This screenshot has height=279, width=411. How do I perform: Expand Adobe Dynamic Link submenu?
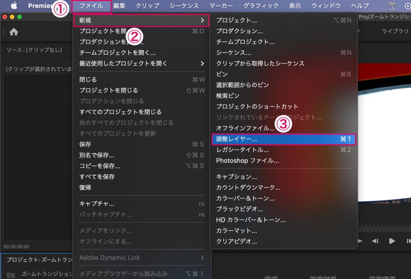tap(141, 258)
